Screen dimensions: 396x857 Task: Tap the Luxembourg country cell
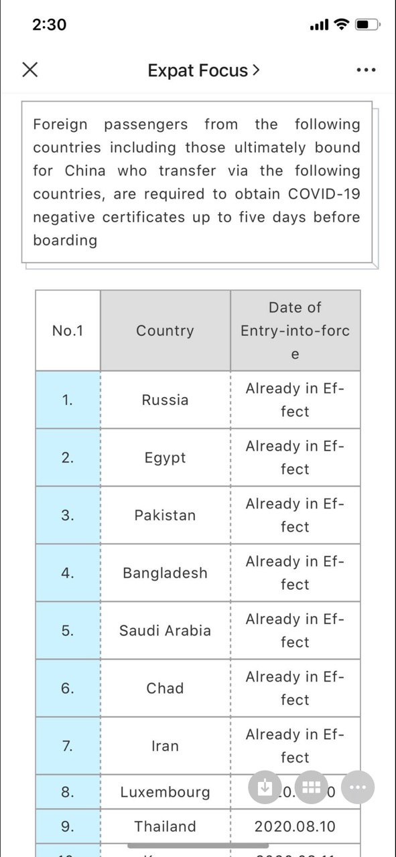click(166, 792)
